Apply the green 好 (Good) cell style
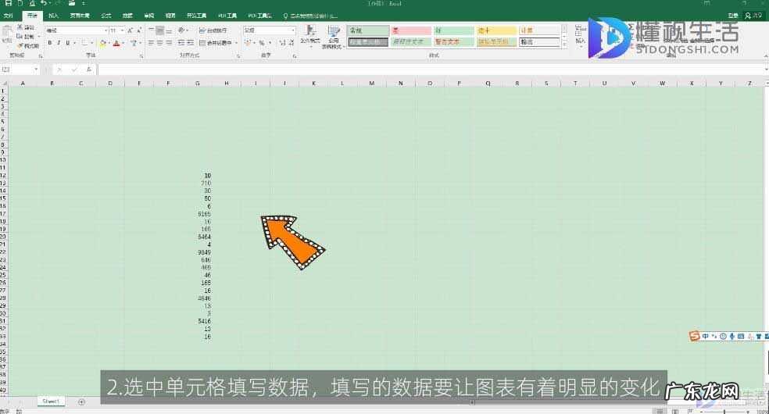Viewport: 769px width, 414px height. point(453,30)
